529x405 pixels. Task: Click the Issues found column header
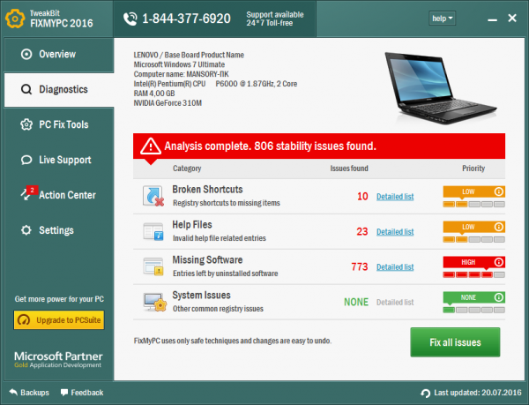click(349, 169)
